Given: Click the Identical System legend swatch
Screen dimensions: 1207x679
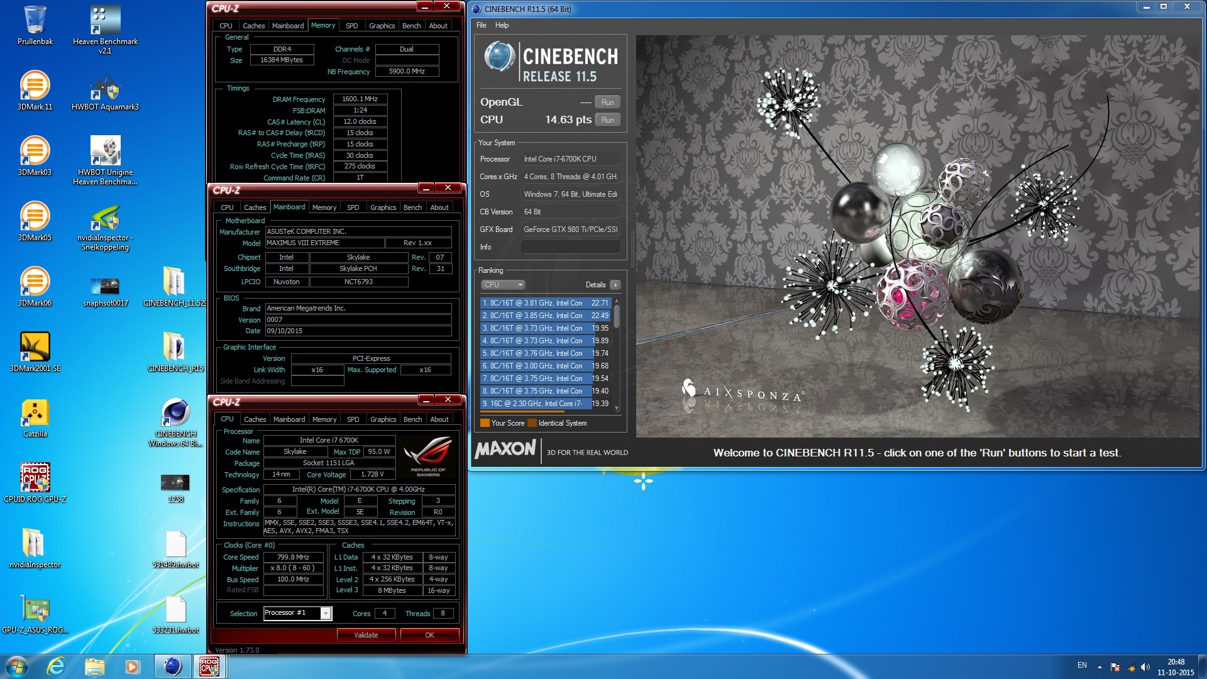Looking at the screenshot, I should [532, 423].
